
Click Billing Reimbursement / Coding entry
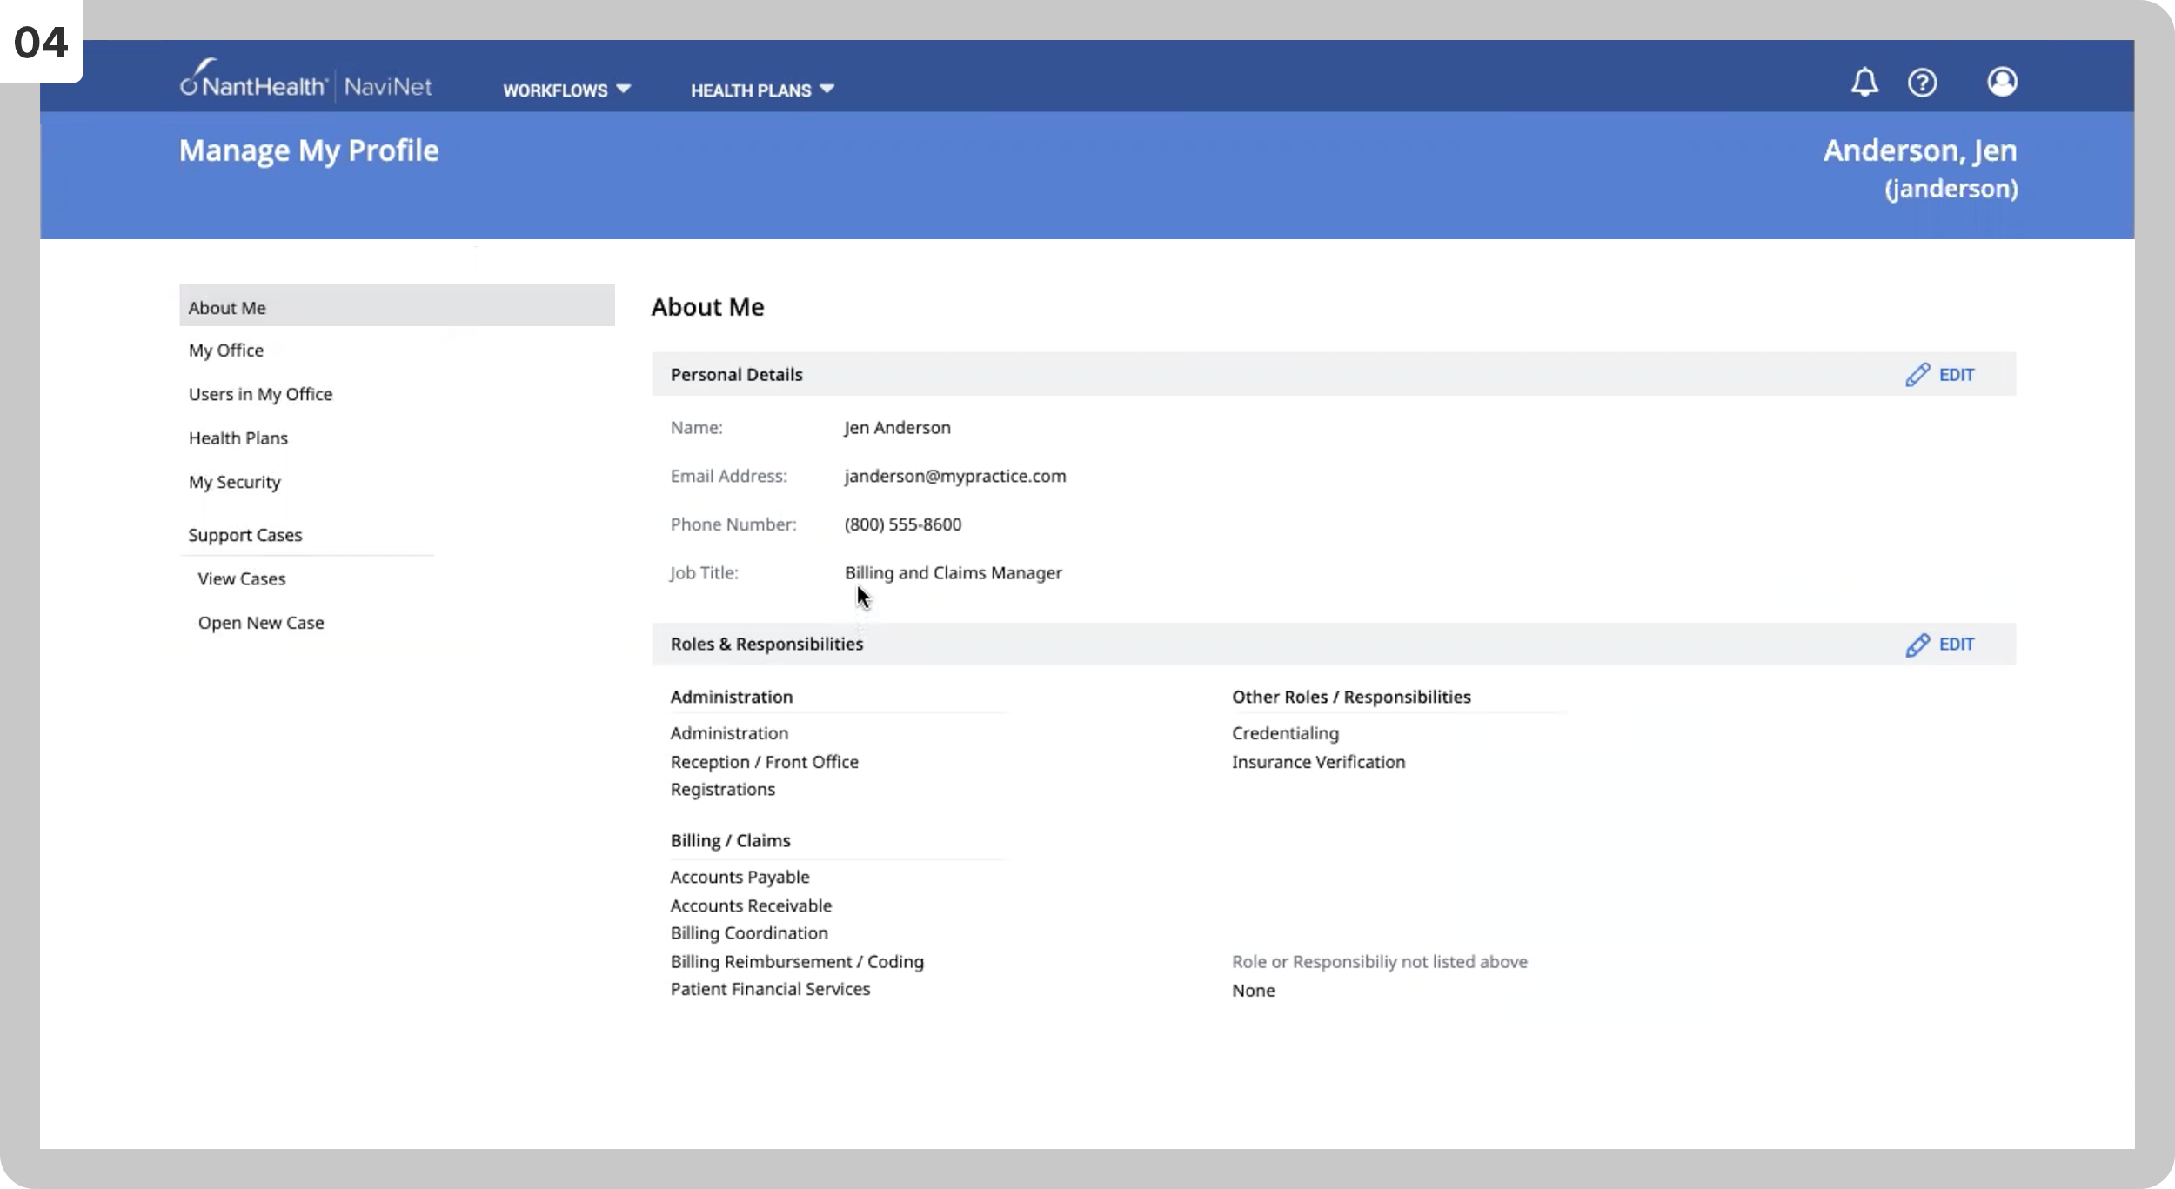[797, 962]
